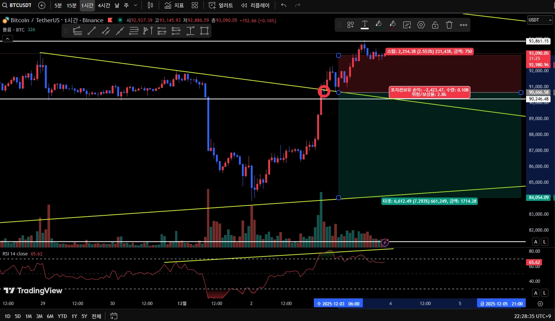Redo the last chart action

pyautogui.click(x=298, y=5)
